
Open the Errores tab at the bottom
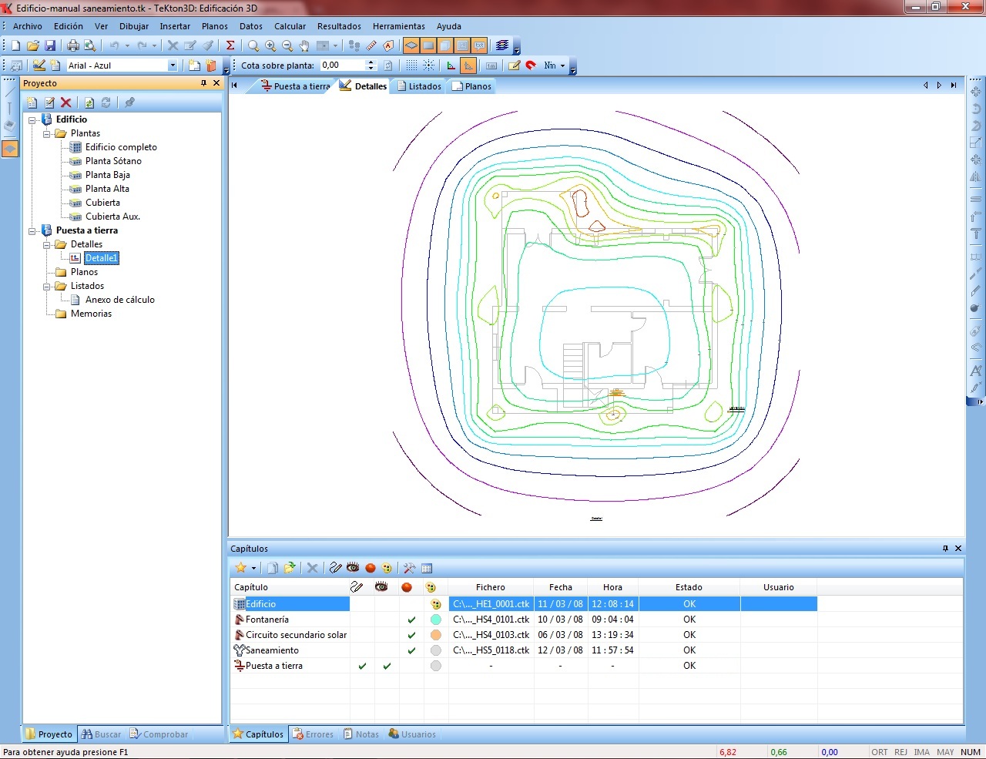[x=313, y=734]
